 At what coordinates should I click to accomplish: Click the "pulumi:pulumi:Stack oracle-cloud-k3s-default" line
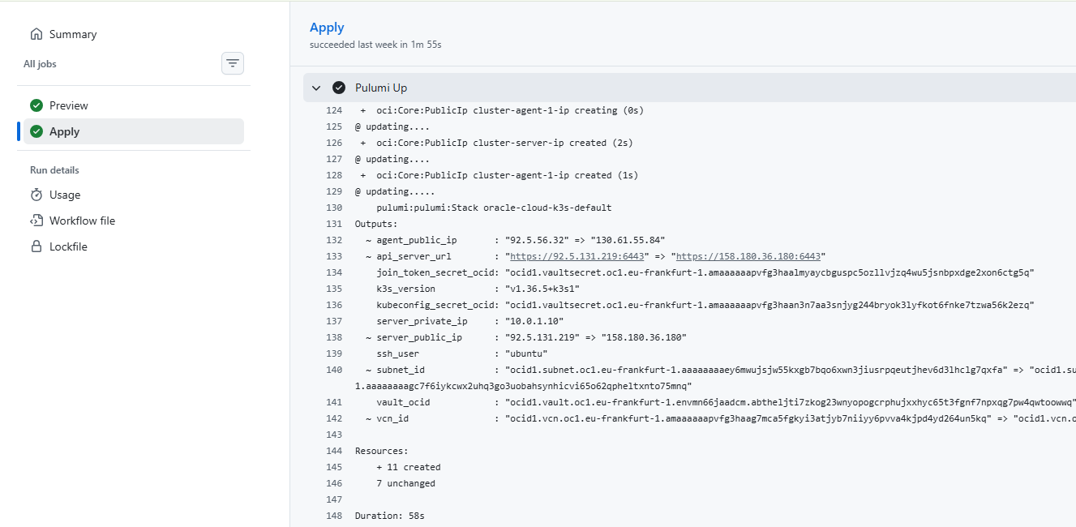pyautogui.click(x=494, y=208)
